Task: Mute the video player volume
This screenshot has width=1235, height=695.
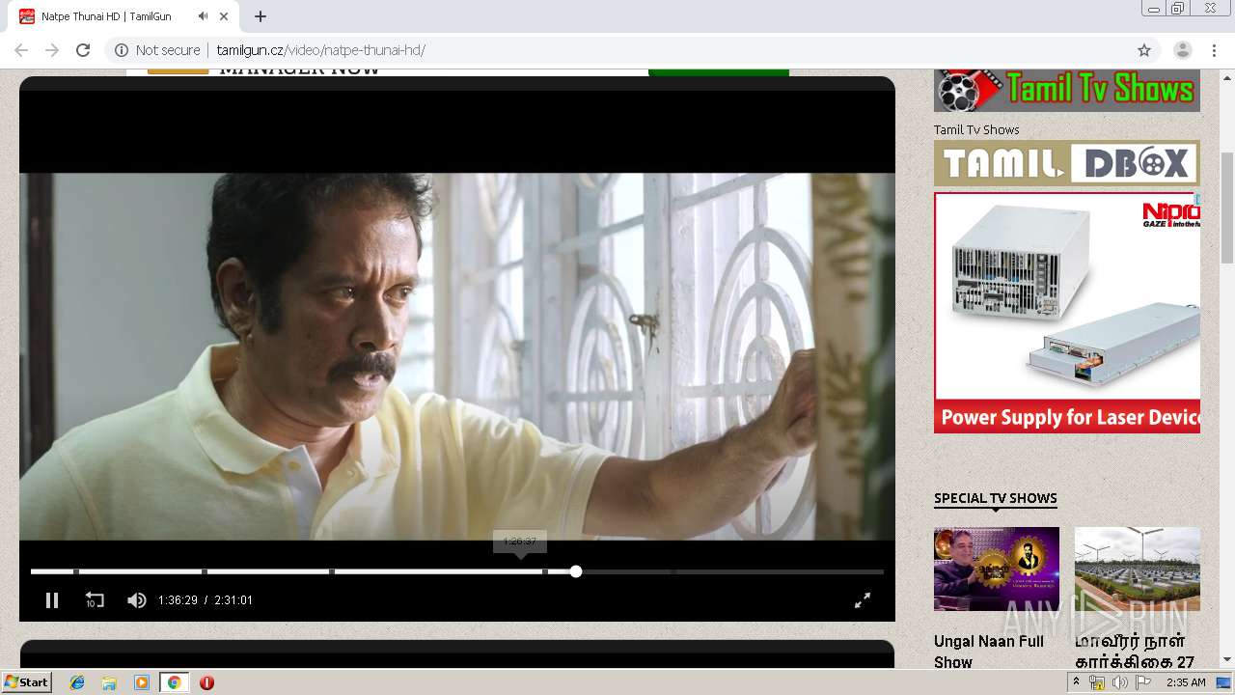Action: (x=136, y=600)
